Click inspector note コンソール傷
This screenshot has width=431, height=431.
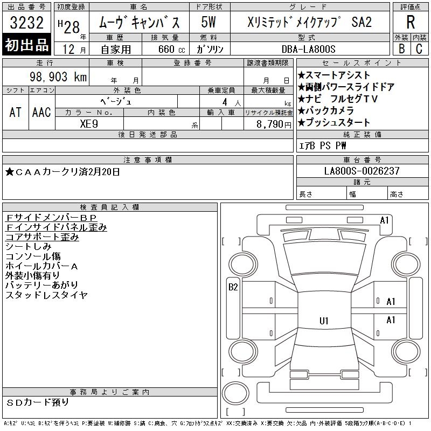click(x=33, y=256)
